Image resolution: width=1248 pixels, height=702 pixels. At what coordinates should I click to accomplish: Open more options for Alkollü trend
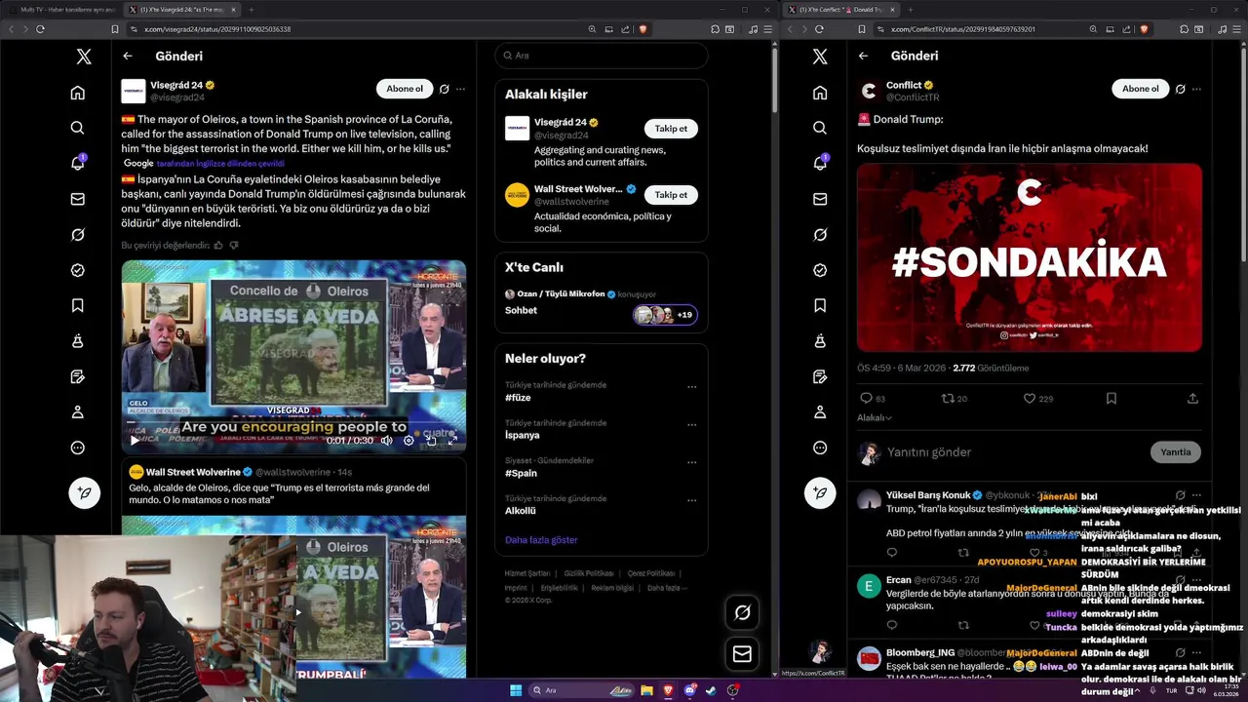pos(691,501)
